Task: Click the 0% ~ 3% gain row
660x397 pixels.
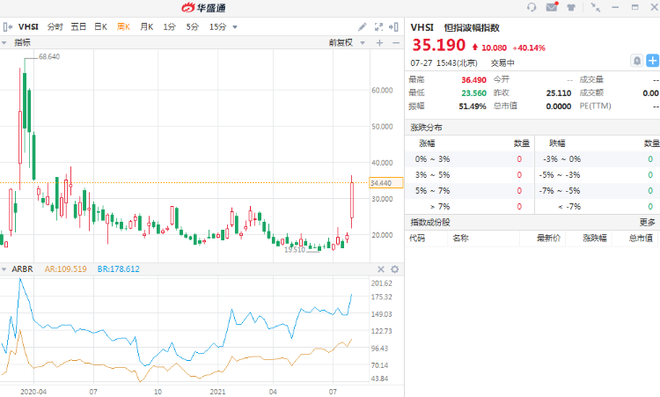Action: pyautogui.click(x=469, y=159)
